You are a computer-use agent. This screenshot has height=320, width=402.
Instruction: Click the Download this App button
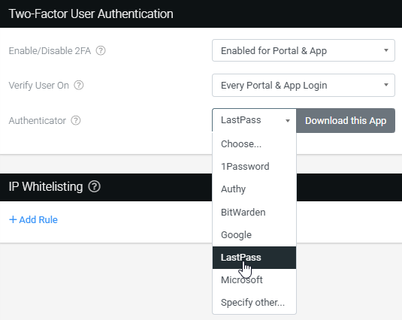(346, 120)
